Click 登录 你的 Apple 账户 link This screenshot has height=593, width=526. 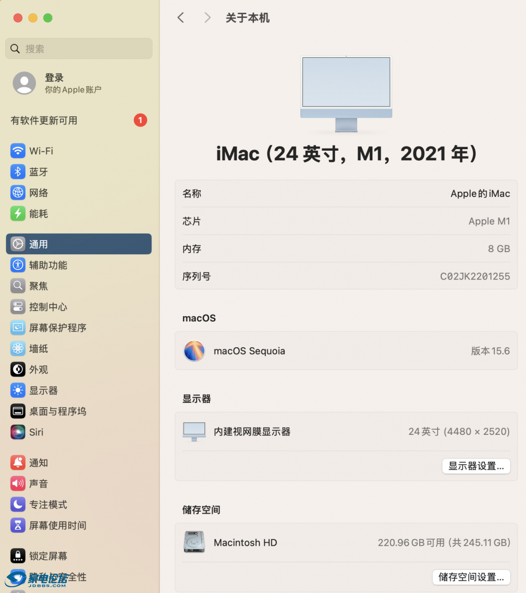coord(73,83)
